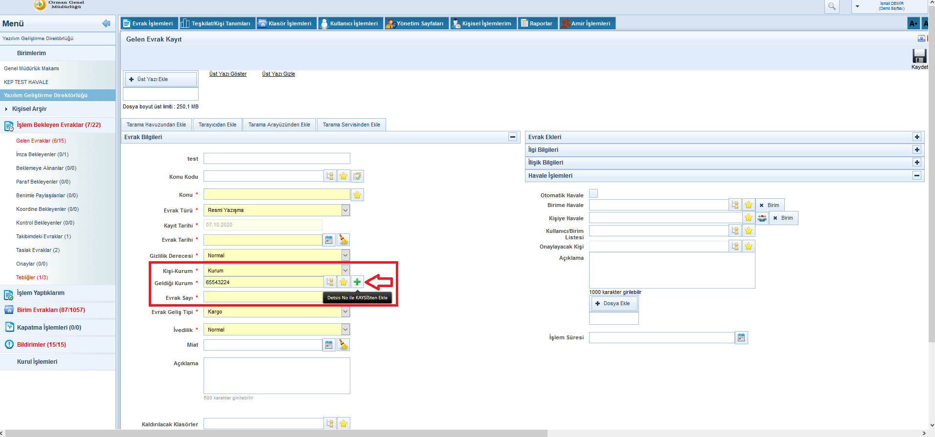Click the Üst Yazı Ekle button
The width and height of the screenshot is (935, 437).
coord(160,79)
